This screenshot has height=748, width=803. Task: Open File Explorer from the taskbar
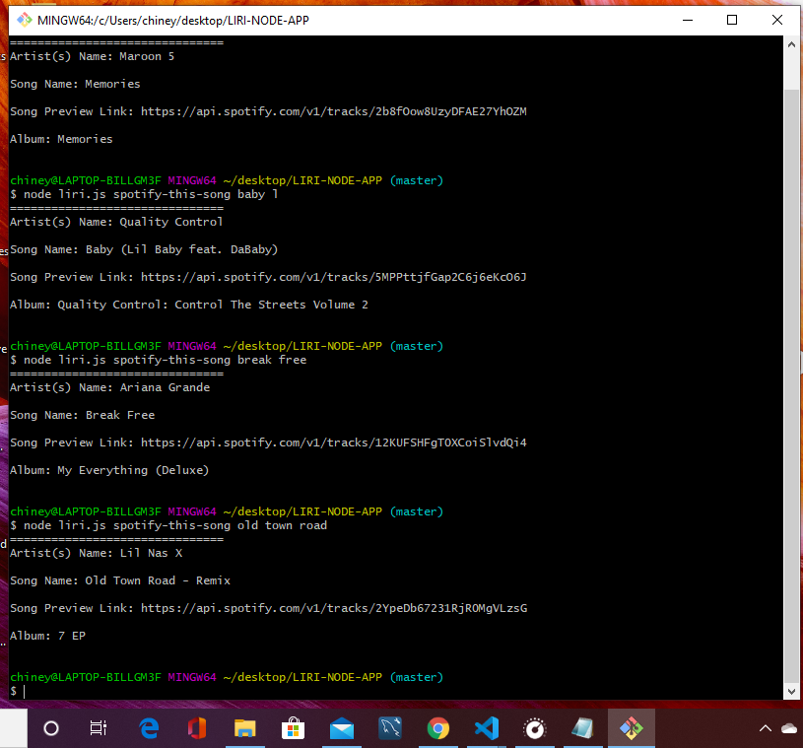244,728
